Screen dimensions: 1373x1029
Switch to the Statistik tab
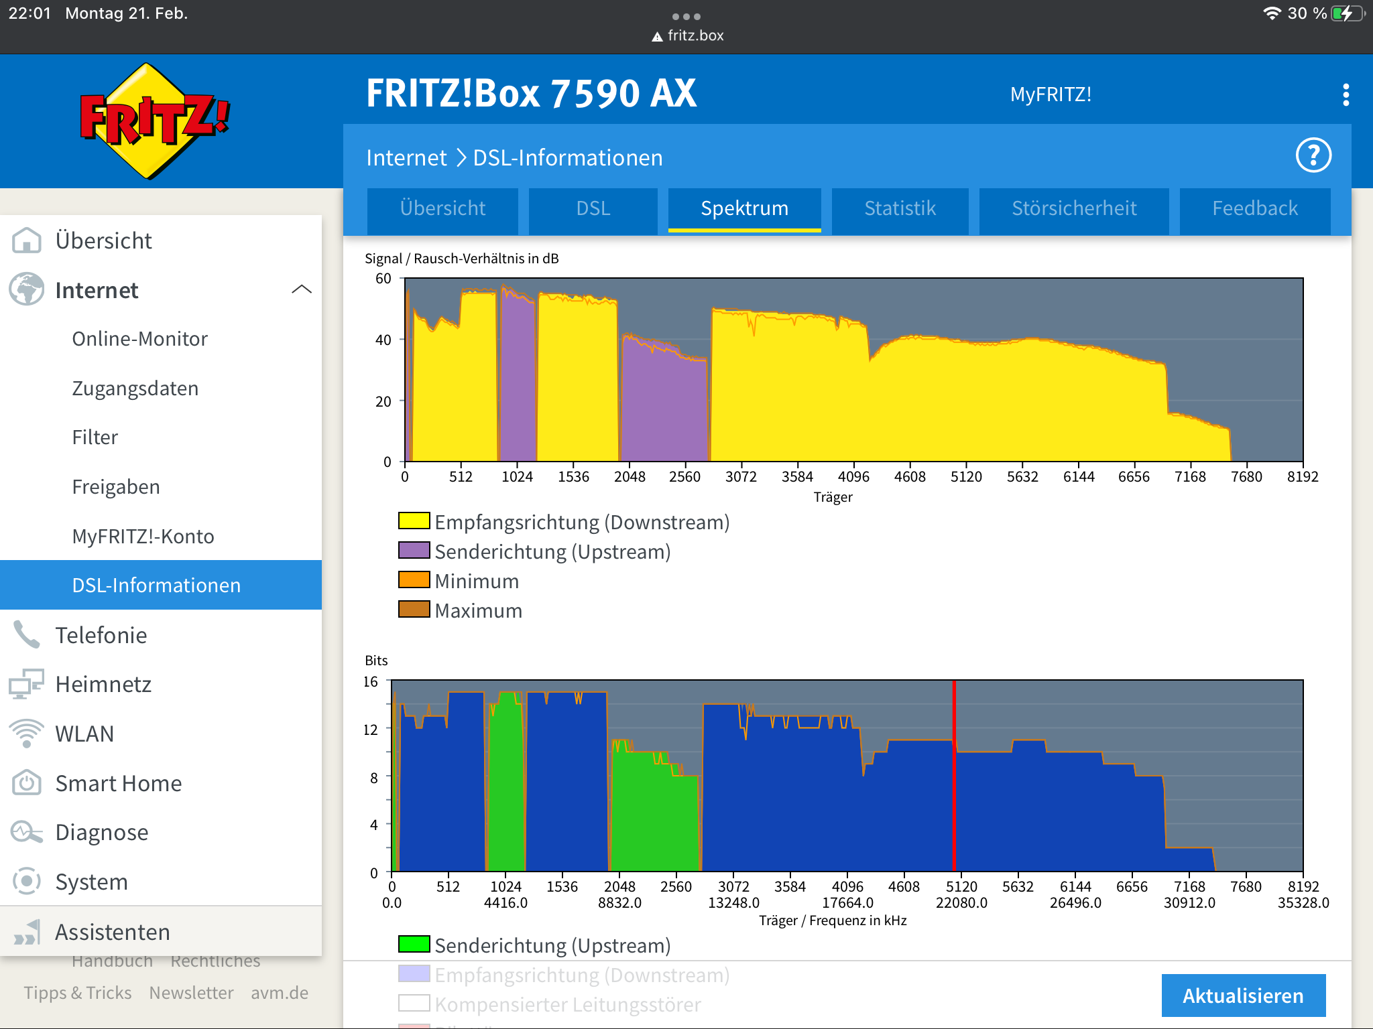900,208
